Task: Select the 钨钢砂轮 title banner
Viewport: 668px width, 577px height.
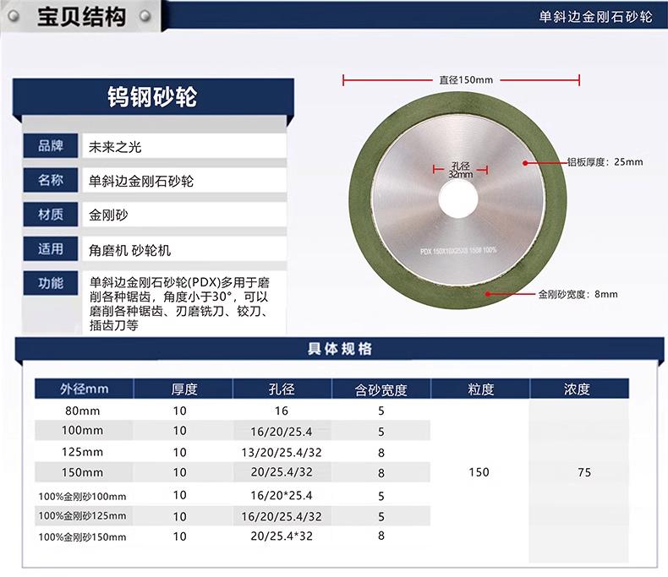Action: [x=154, y=96]
